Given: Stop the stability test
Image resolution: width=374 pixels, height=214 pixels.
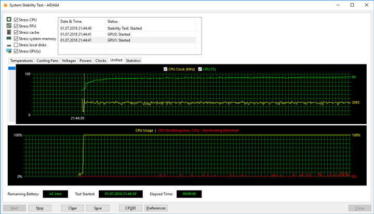Looking at the screenshot, I should 39,208.
